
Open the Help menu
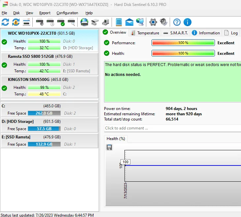pos(89,13)
